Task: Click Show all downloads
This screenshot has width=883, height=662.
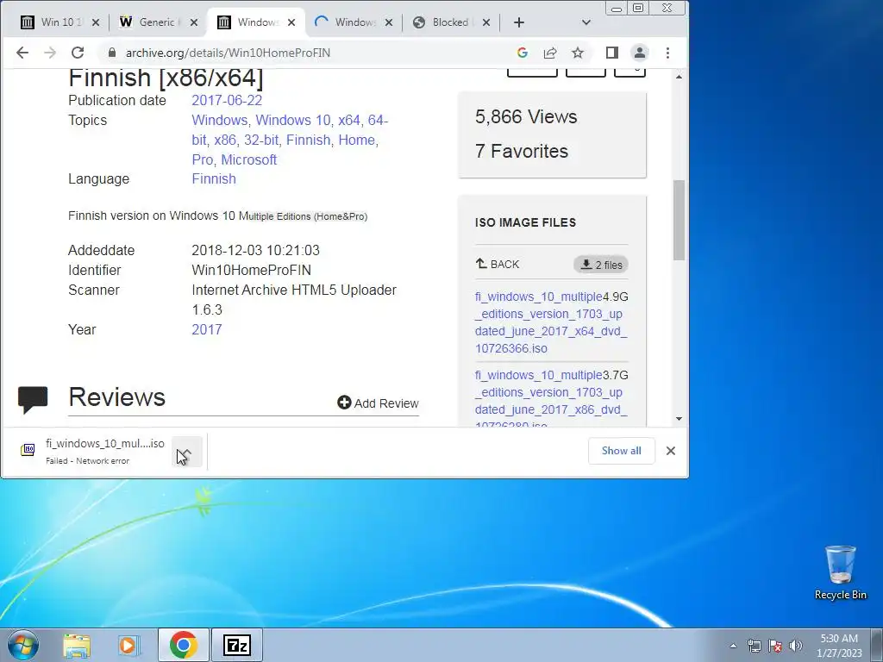Action: [621, 451]
